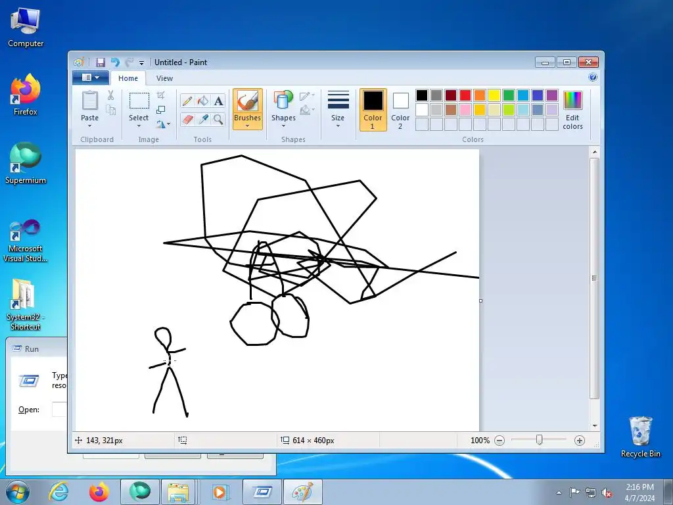Click the zoom out minus button
This screenshot has height=505, width=673.
[499, 441]
